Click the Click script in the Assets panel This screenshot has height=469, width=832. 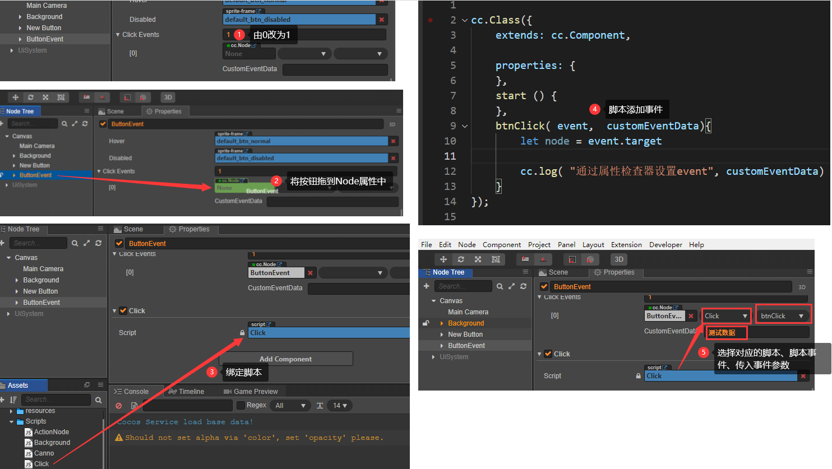[x=41, y=464]
